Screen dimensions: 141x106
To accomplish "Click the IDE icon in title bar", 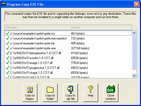I will 4,4.
